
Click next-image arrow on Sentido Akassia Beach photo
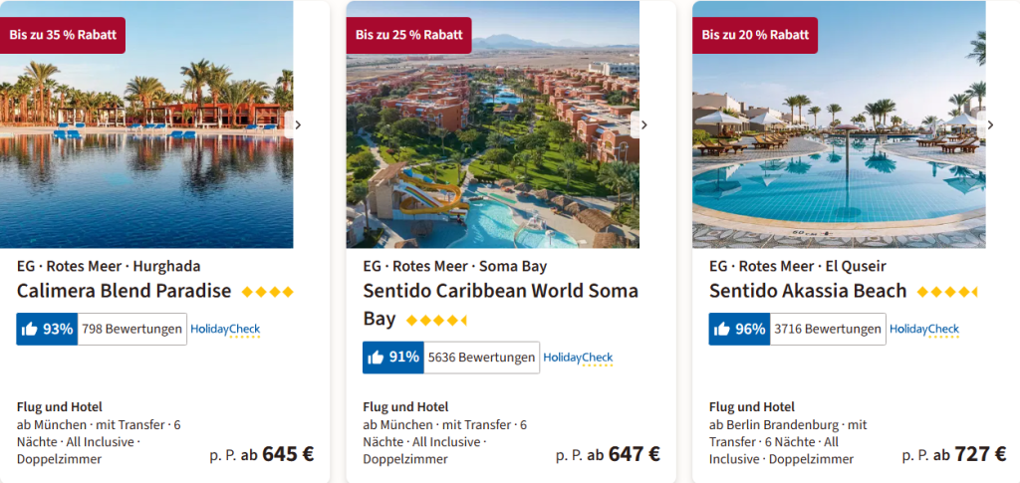click(989, 124)
